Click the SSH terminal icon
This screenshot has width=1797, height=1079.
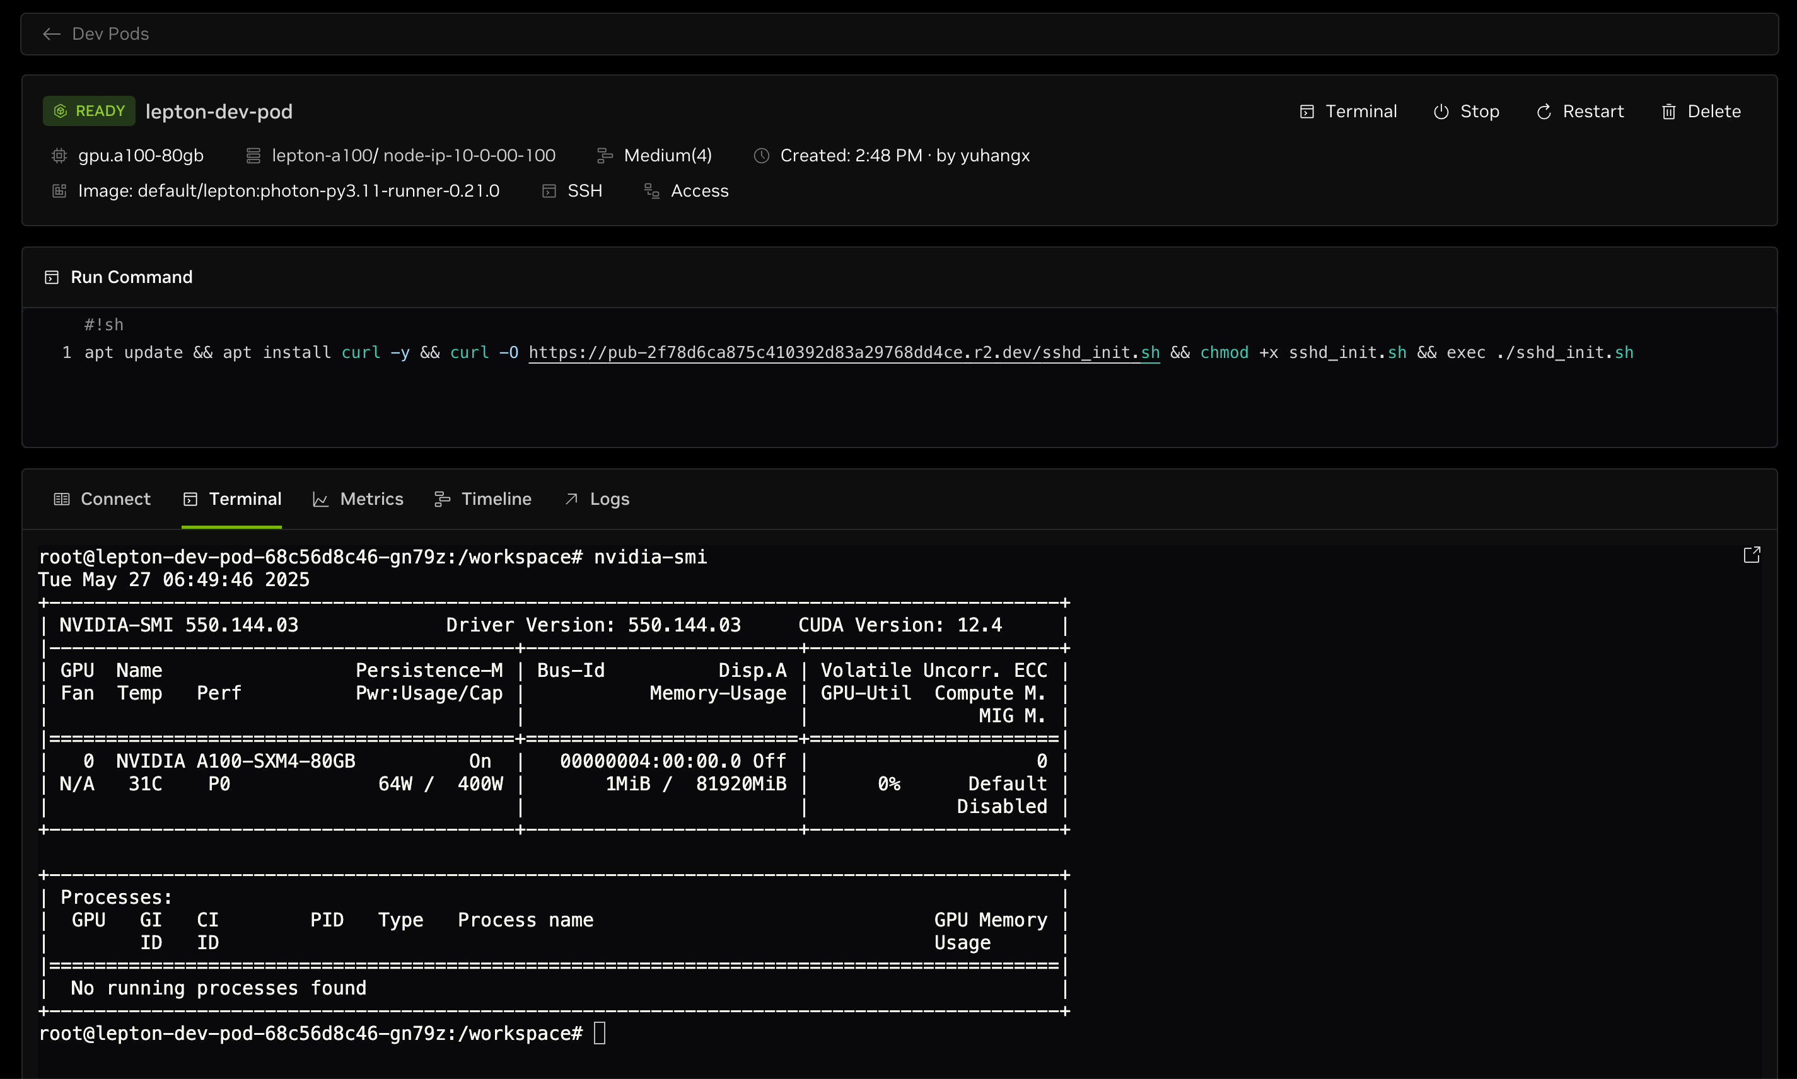[549, 190]
